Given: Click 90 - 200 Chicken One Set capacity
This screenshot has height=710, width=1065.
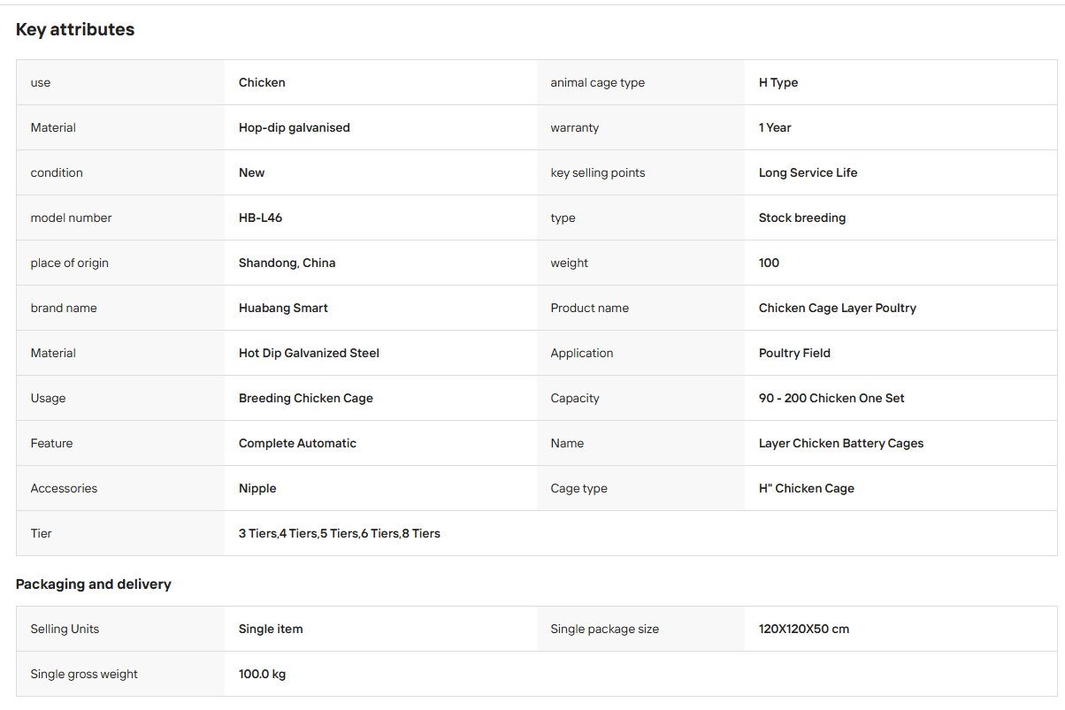Looking at the screenshot, I should pos(831,398).
